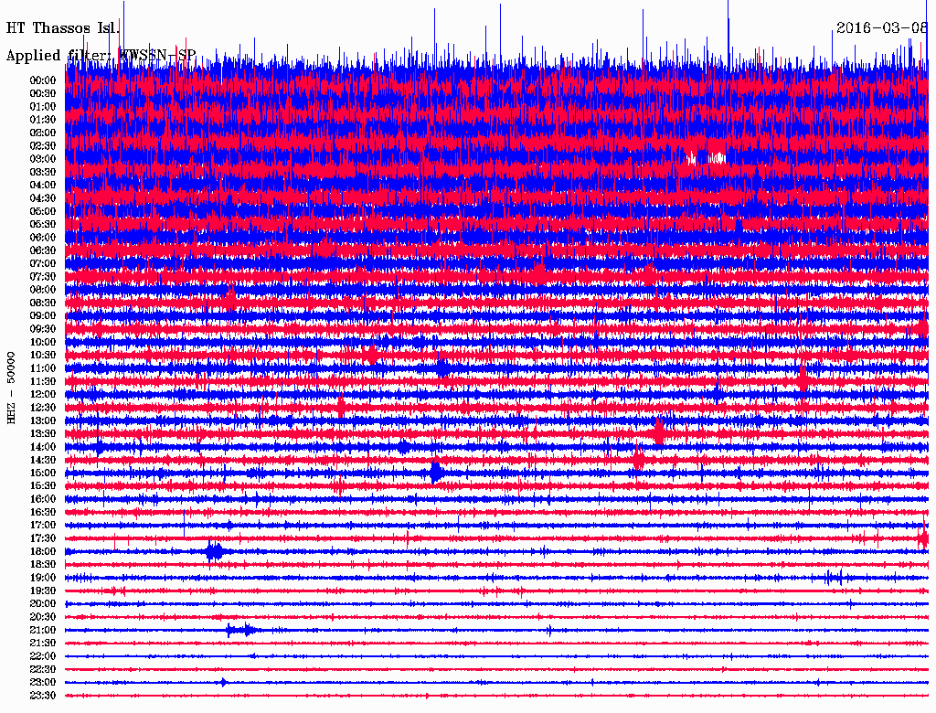
Task: Select the 06:00 time label
Action: [43, 237]
